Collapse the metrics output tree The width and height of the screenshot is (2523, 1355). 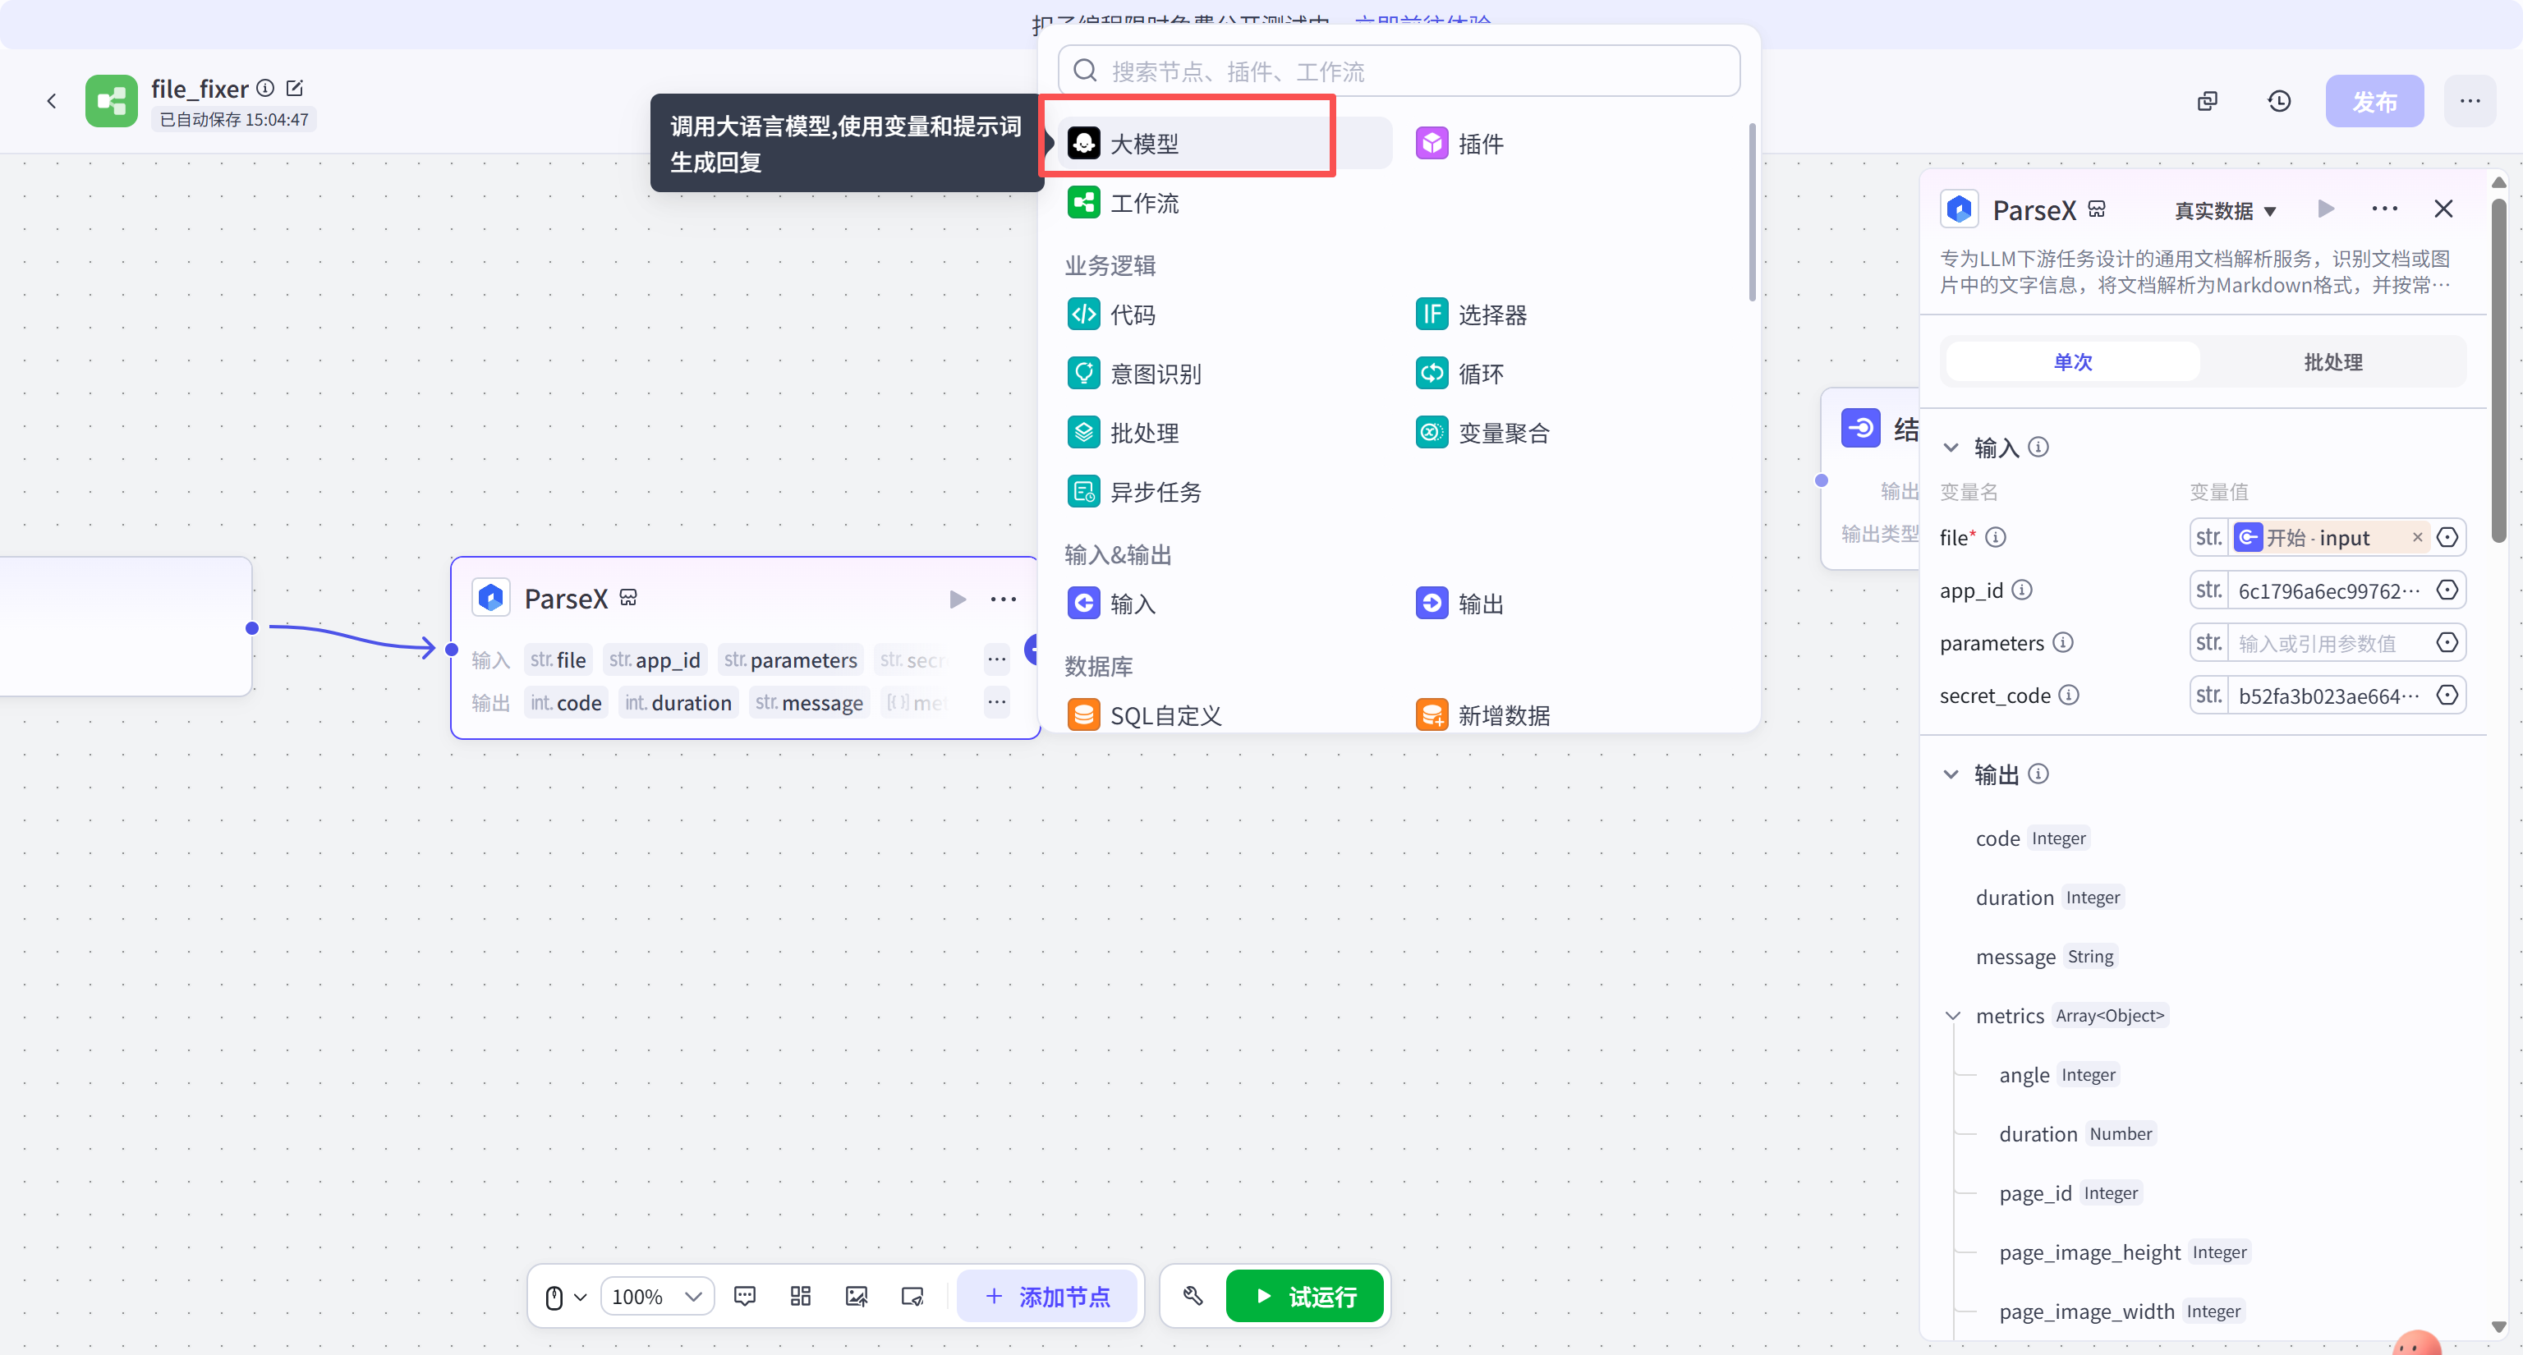1952,1015
